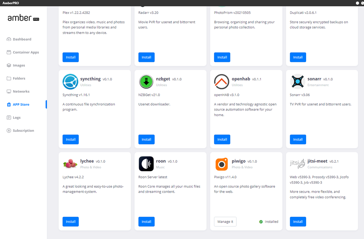Image resolution: width=364 pixels, height=239 pixels.
Task: Install the Plex app
Action: click(71, 58)
